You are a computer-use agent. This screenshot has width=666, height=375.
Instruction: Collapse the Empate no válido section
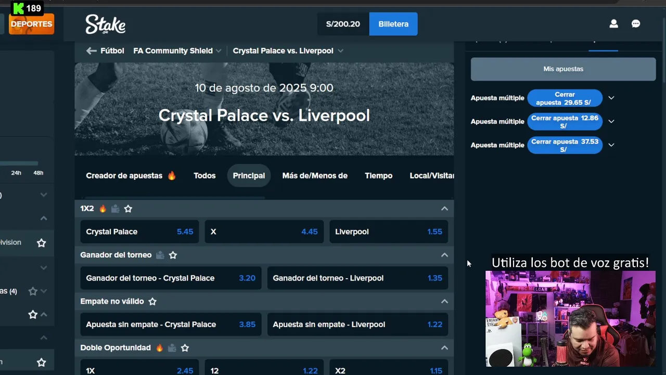444,301
